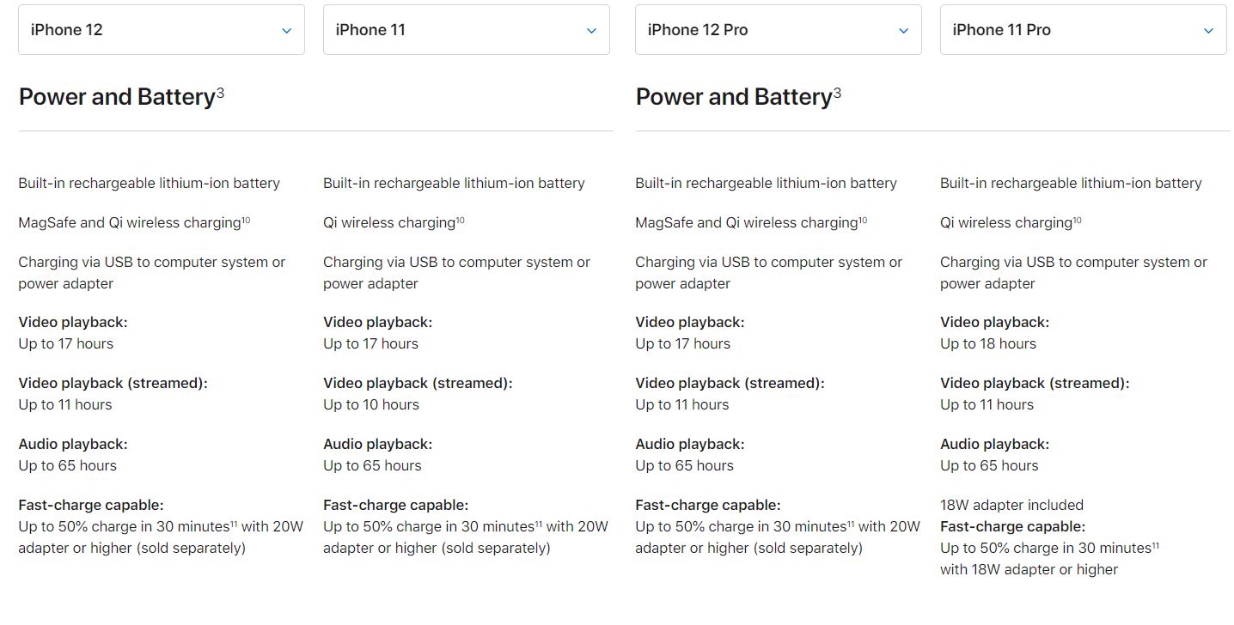Open footnote 10 on iPhone 11 Qi wireless charging
This screenshot has height=625, width=1234.
coord(460,221)
